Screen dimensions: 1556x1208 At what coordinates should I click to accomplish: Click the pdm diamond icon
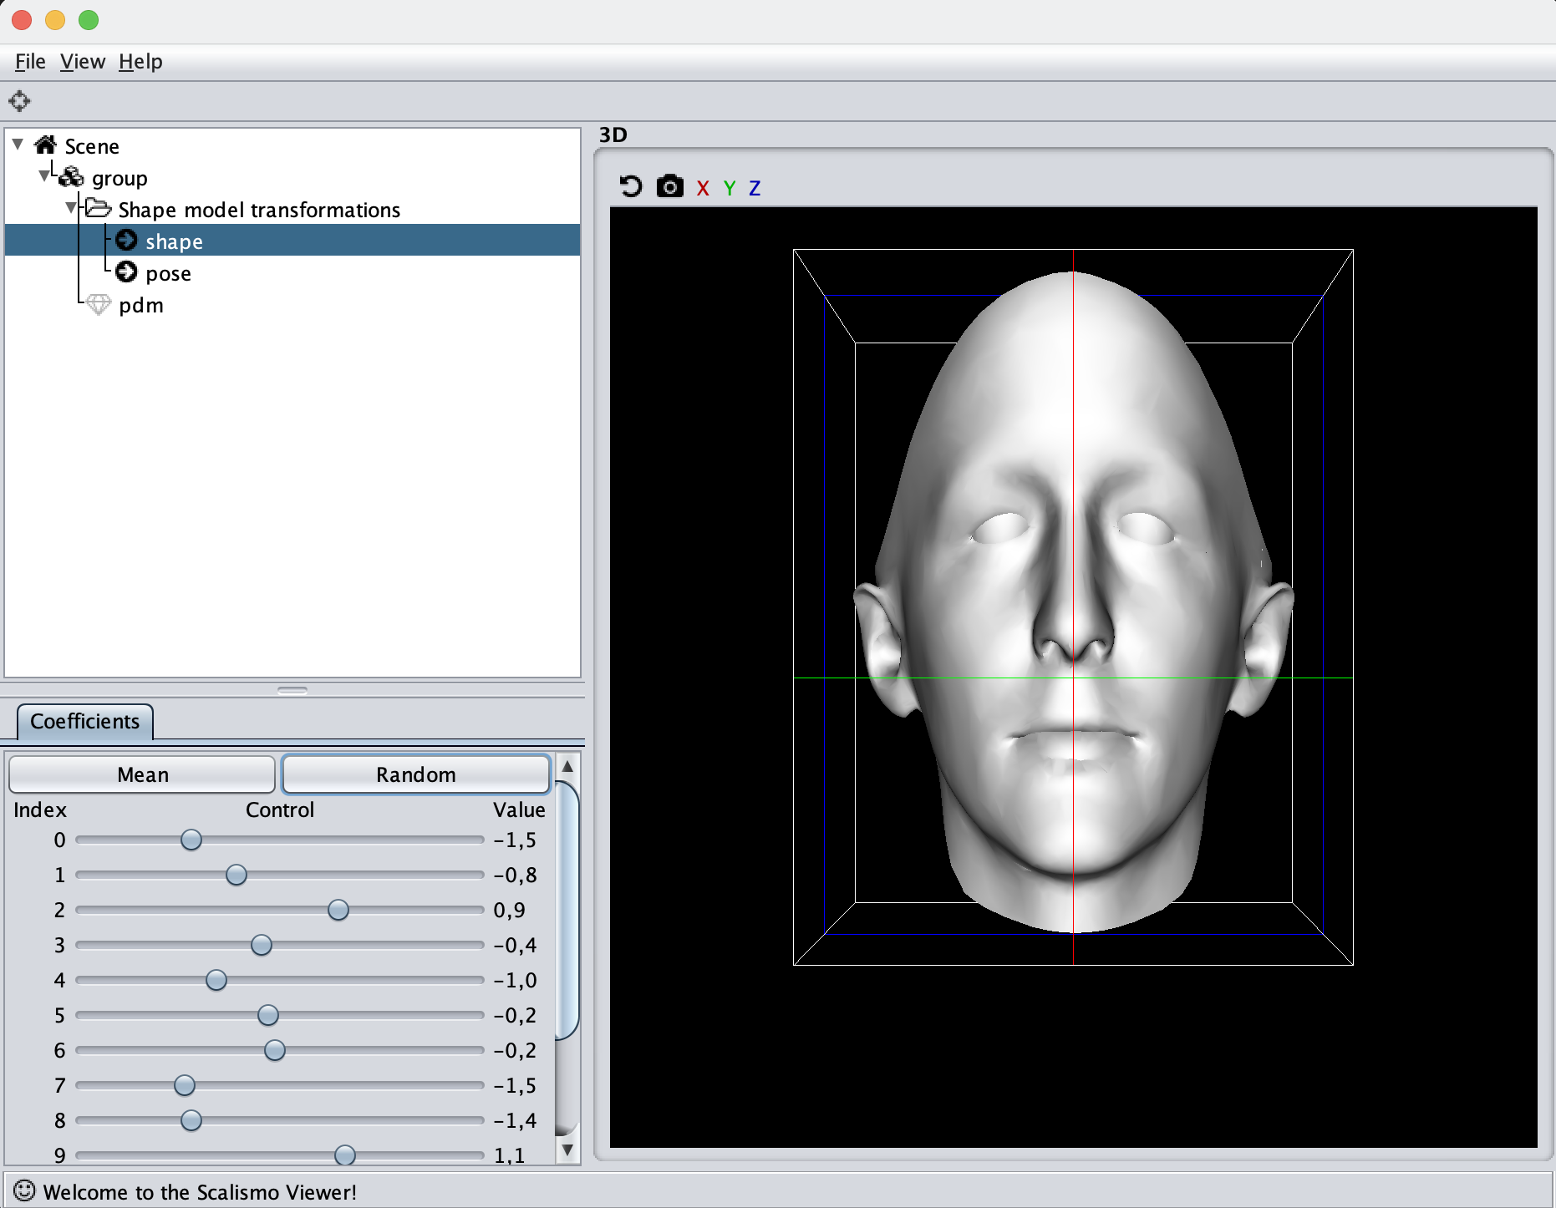(99, 305)
